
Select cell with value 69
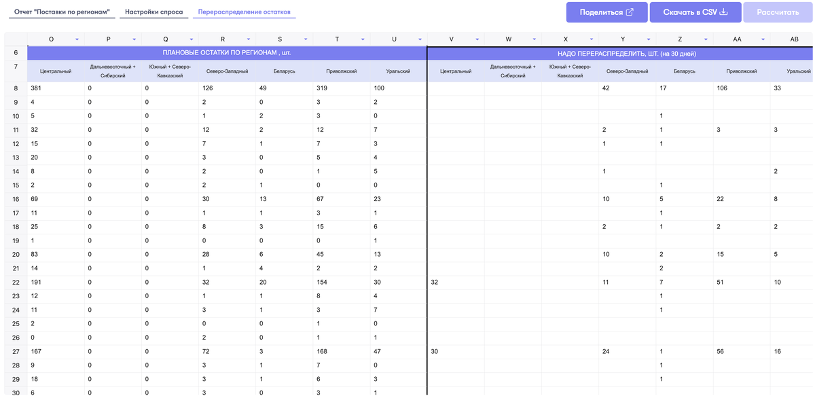point(56,199)
